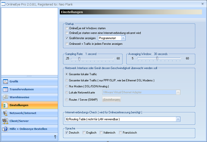Open the Warnhinweise section

pos(30,97)
